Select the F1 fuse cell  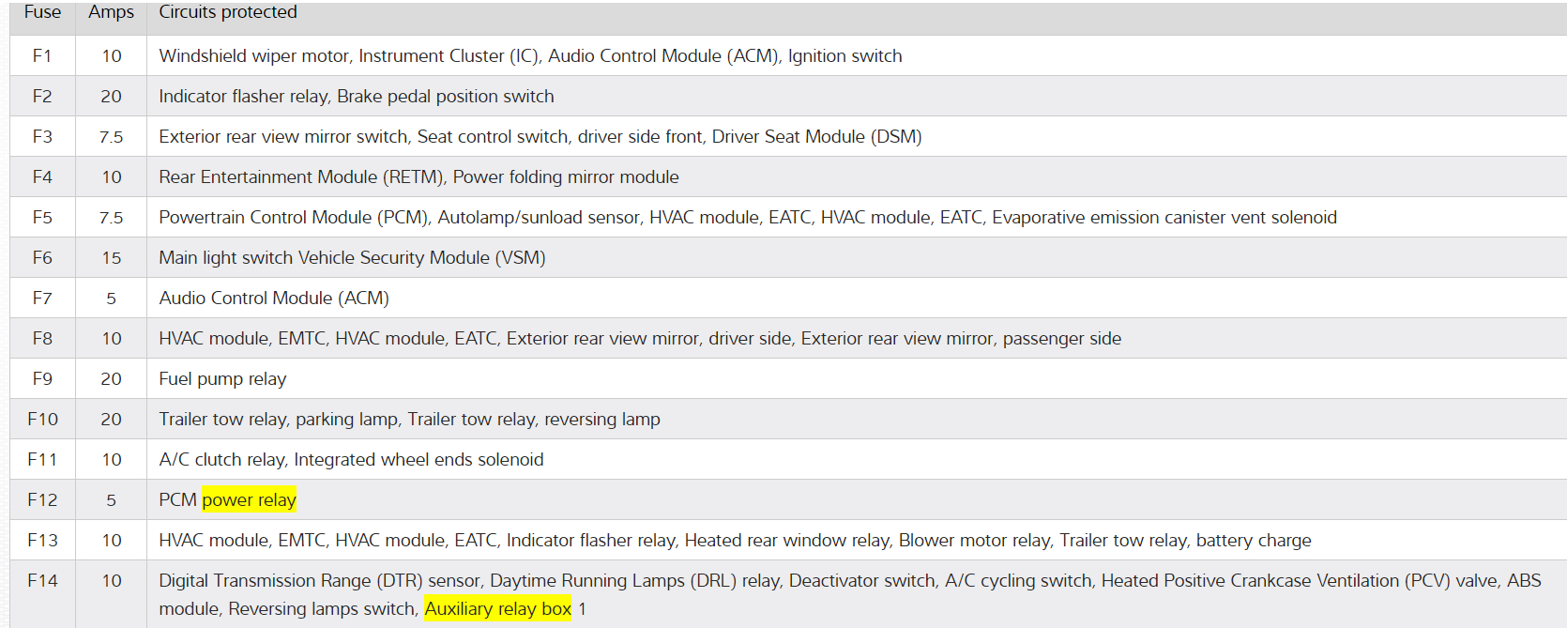42,56
